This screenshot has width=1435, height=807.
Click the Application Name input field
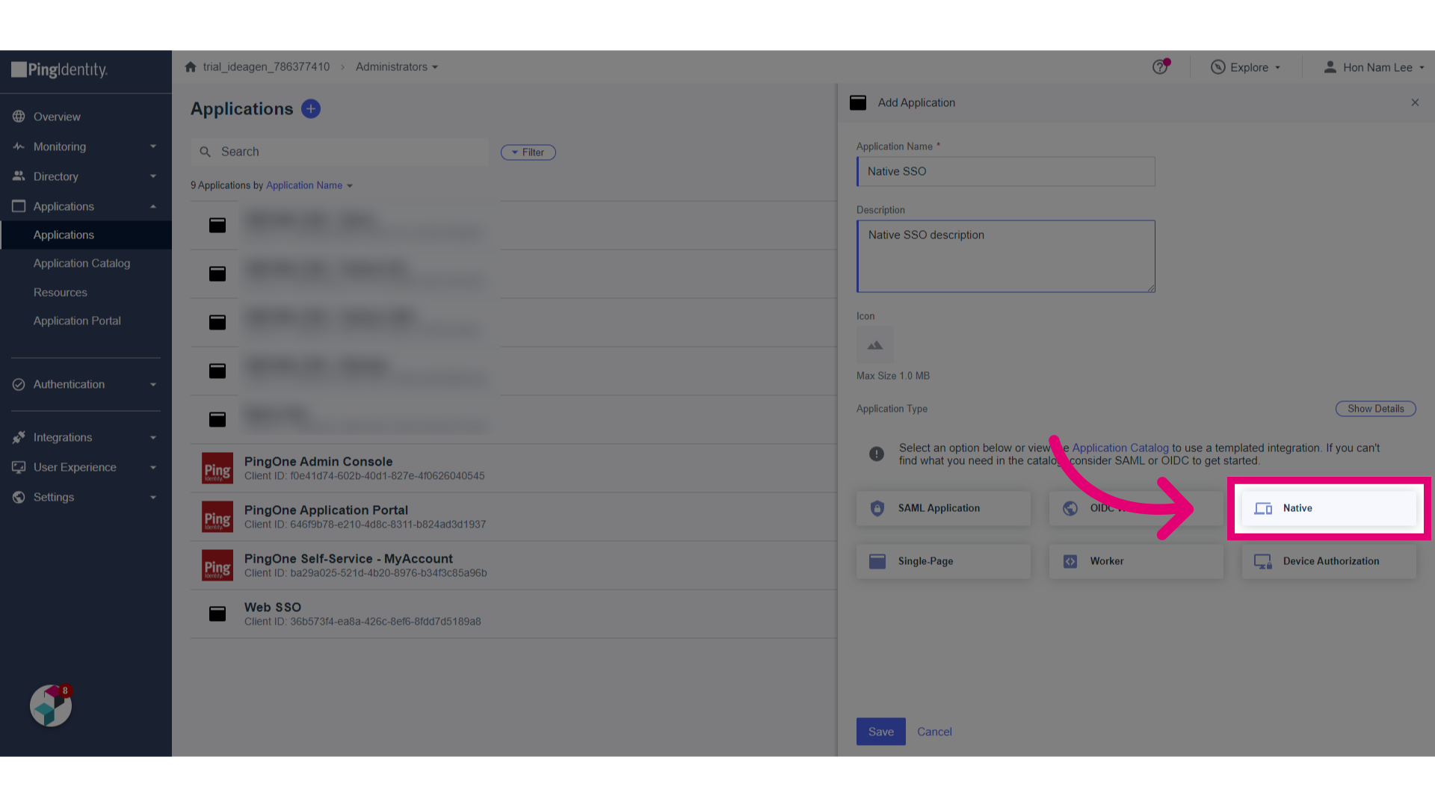click(x=1006, y=171)
